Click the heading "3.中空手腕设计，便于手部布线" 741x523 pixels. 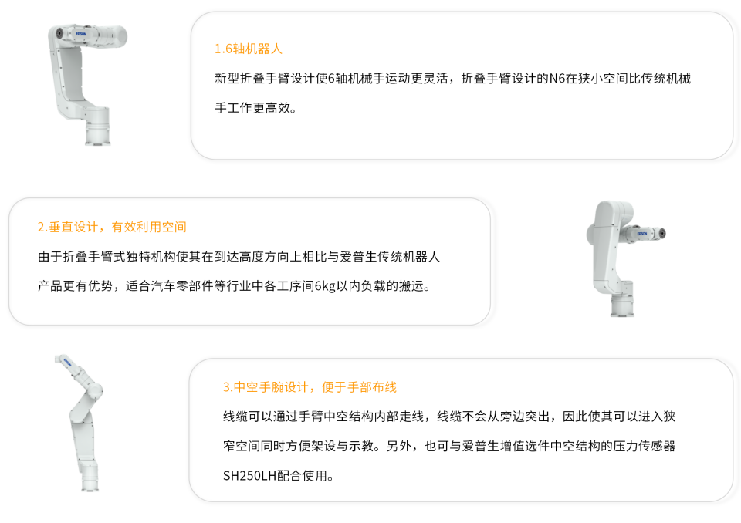[310, 387]
